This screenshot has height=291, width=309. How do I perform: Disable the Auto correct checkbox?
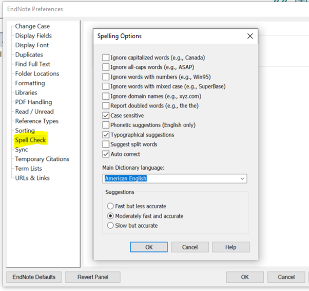point(106,154)
